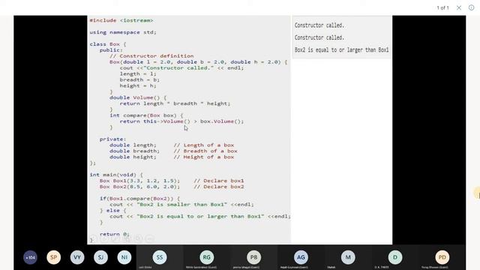Viewport: 480px width, 270px height.
Task: Select the M participant tile
Action: pos(348,257)
